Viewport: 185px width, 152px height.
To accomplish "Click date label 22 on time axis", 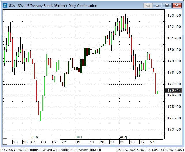I will pyautogui.click(x=64, y=142).
